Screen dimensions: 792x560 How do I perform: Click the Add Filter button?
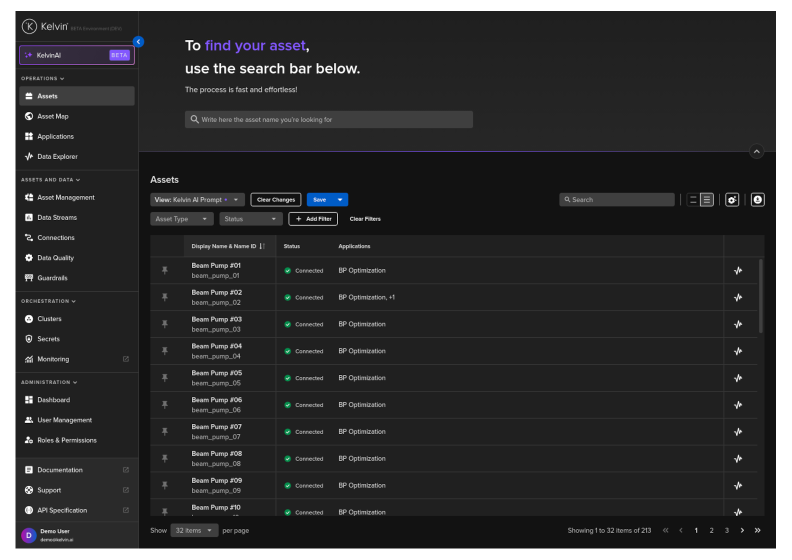click(x=313, y=219)
